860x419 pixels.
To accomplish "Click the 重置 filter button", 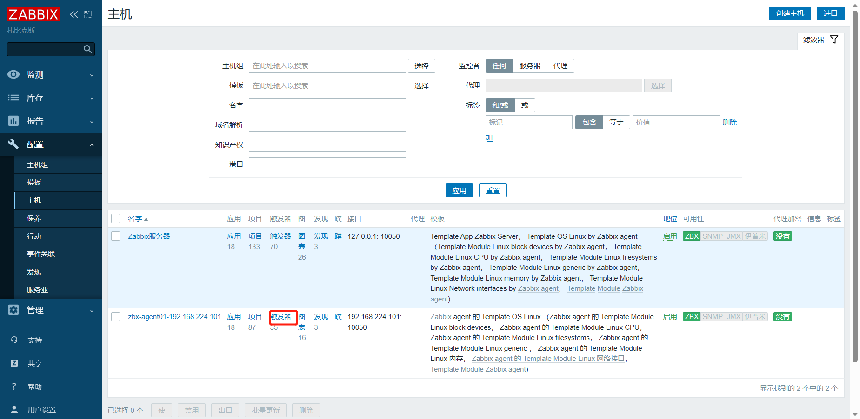I will point(493,190).
